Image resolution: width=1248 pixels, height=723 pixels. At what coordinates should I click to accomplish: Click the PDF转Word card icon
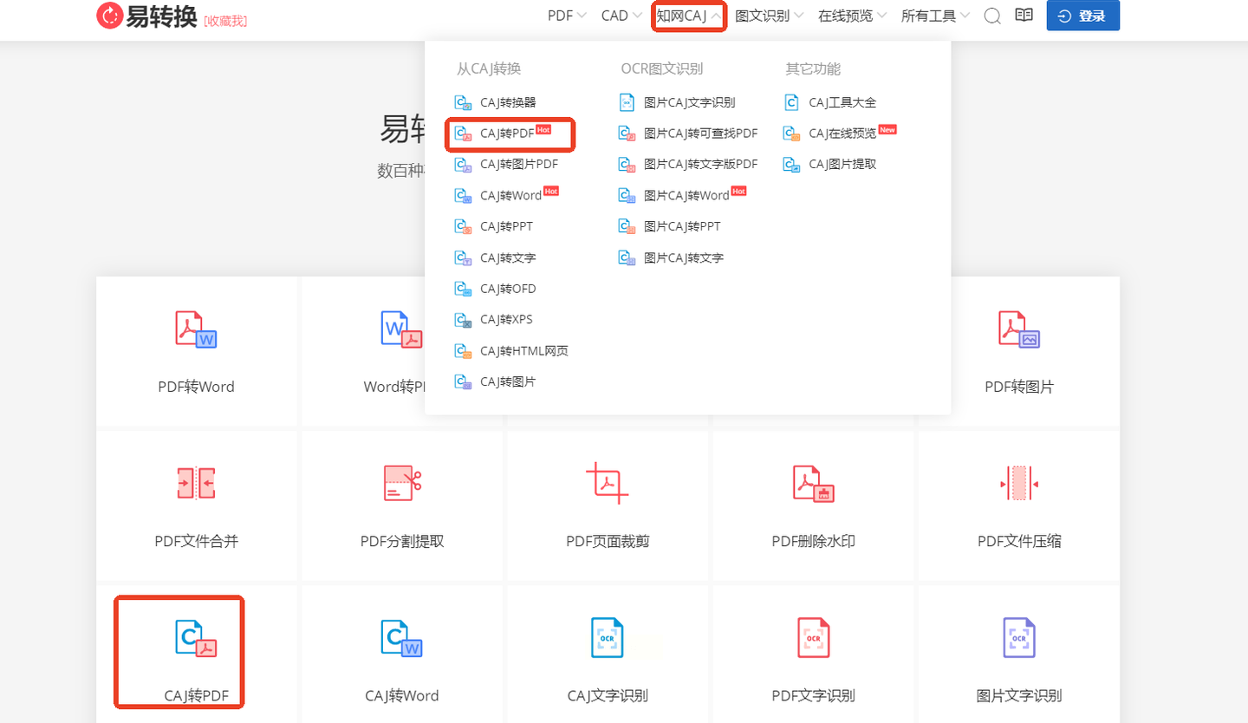(x=196, y=329)
